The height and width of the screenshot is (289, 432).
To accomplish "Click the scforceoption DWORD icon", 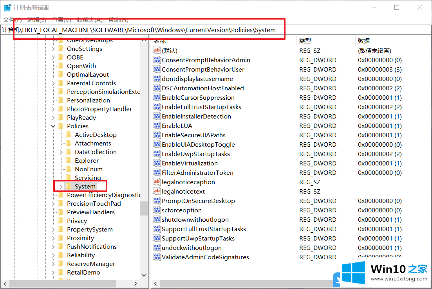I will [157, 210].
